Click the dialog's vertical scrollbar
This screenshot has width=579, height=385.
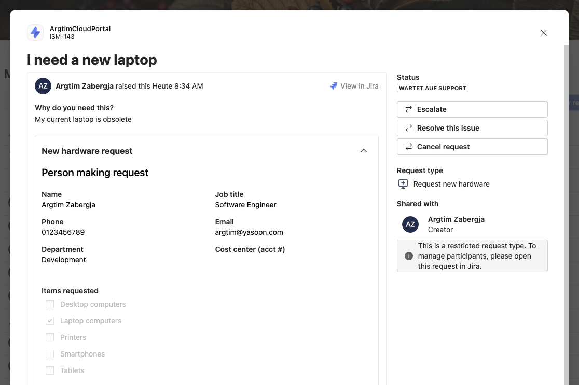[566, 215]
